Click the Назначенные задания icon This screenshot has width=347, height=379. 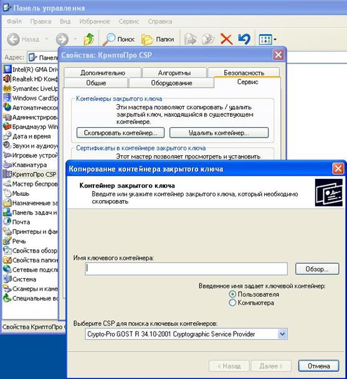click(7, 203)
